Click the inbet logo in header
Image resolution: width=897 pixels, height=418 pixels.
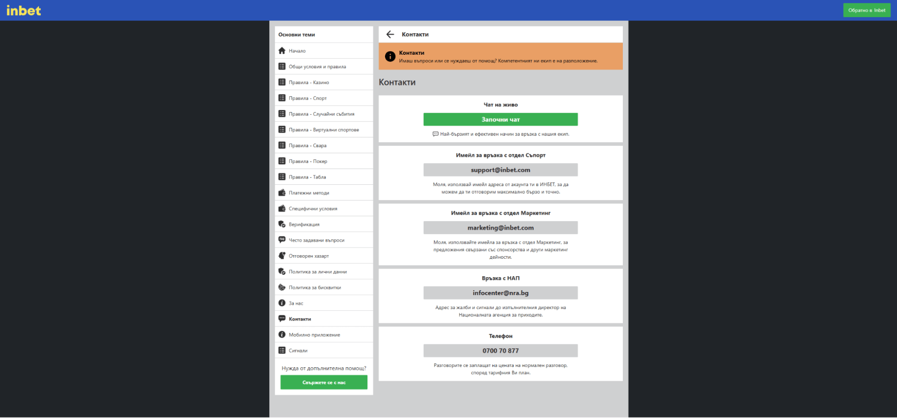point(24,10)
